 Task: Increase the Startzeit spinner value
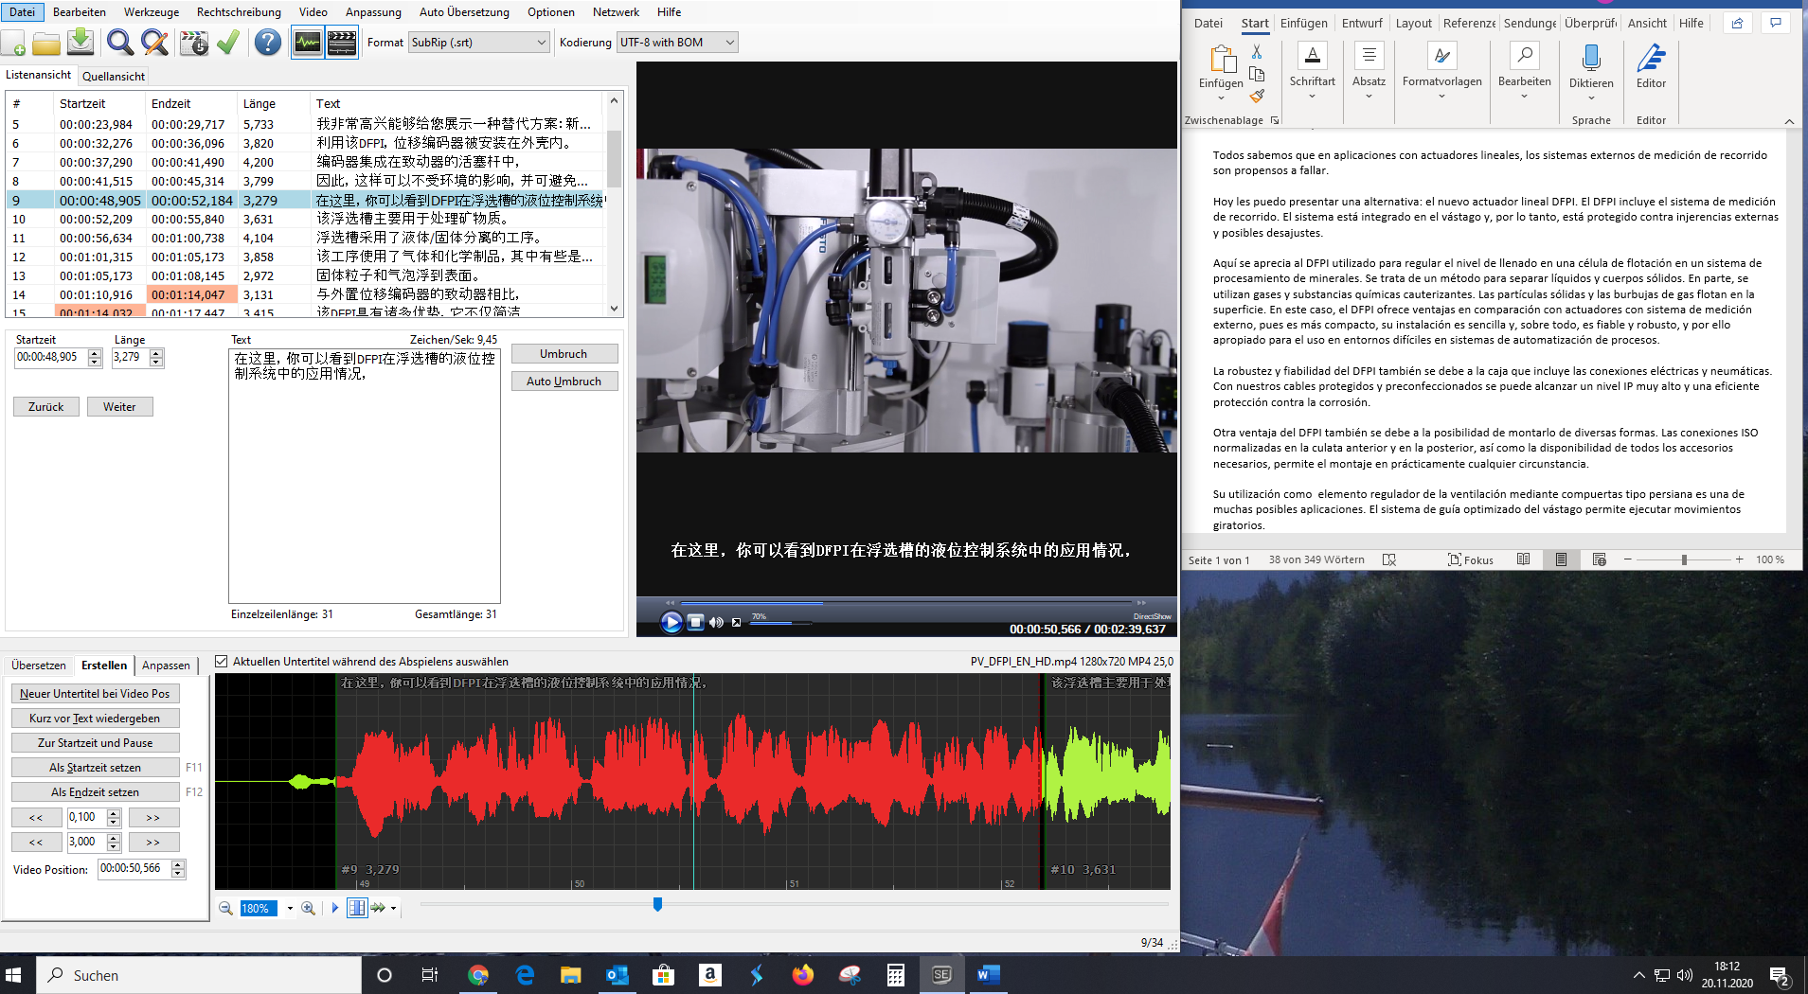pos(95,353)
